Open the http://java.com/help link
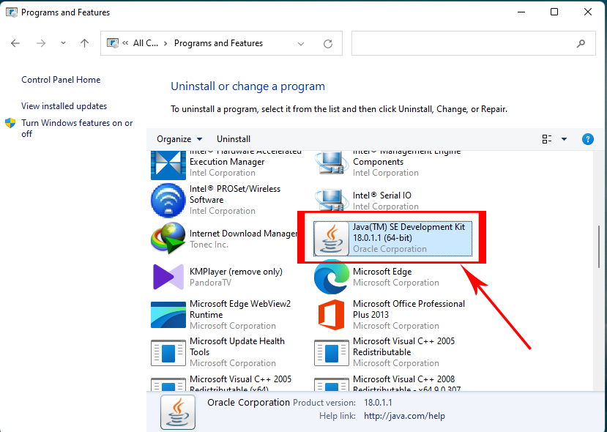The image size is (607, 432). coord(404,416)
